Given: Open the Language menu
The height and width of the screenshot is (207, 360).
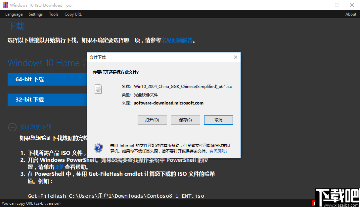Looking at the screenshot, I should point(14,14).
